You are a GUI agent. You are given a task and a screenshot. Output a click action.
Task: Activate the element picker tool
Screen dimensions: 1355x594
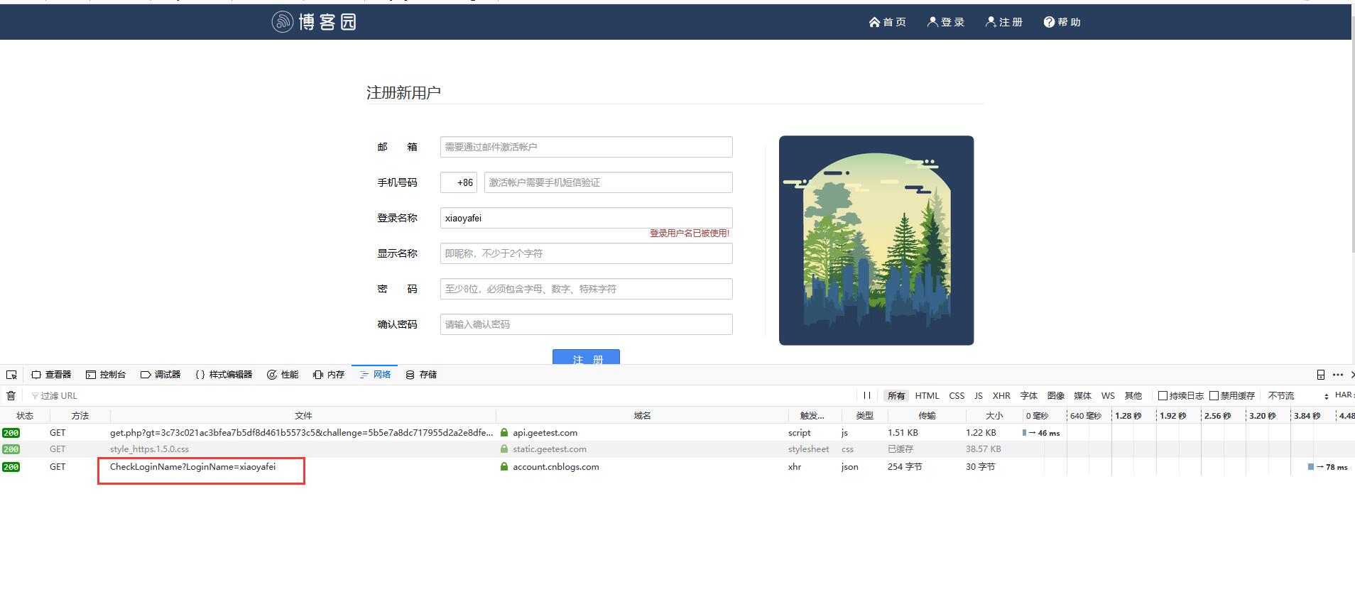click(x=11, y=375)
